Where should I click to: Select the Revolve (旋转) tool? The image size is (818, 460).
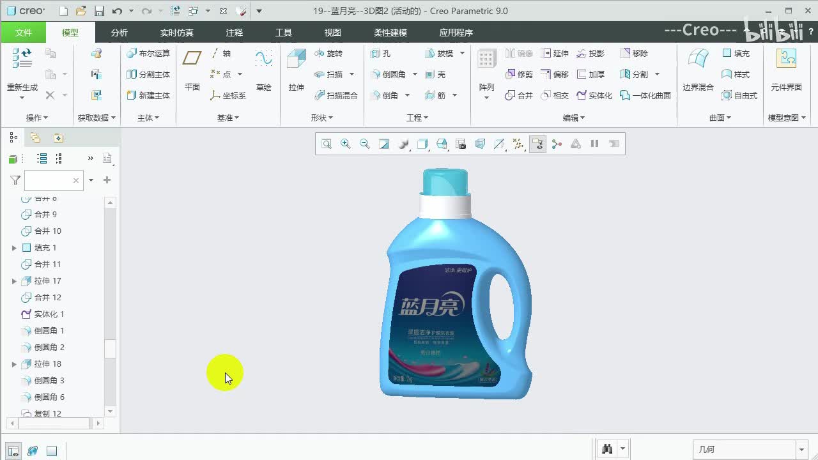tap(328, 54)
